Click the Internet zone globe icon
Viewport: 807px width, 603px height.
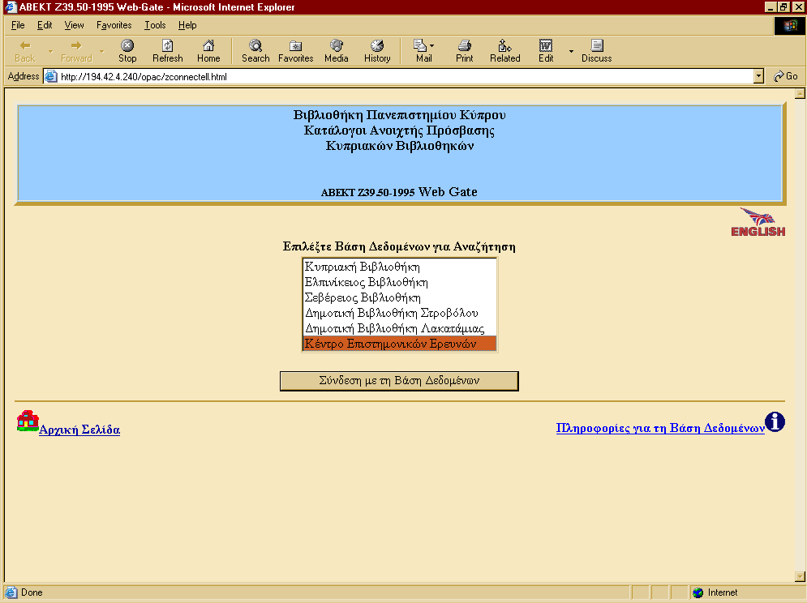698,592
